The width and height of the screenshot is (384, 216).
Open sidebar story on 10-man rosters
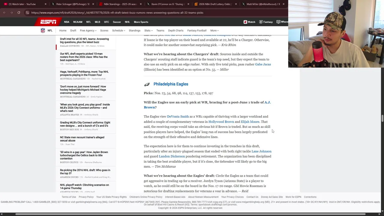tap(84, 57)
